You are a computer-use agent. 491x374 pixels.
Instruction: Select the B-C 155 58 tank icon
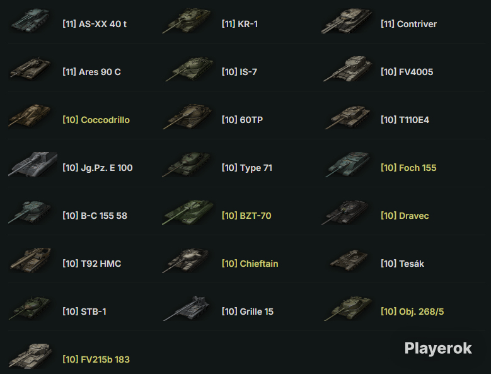(x=30, y=213)
